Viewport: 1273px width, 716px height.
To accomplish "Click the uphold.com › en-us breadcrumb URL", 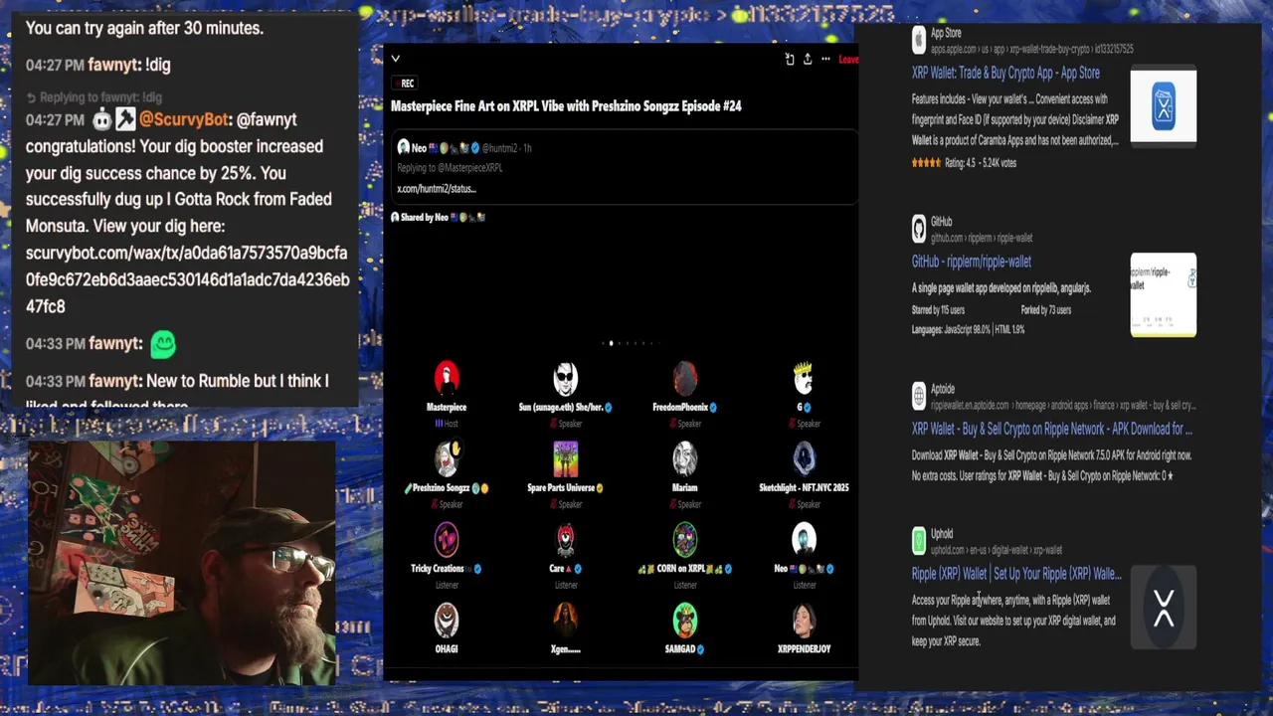I will 997,550.
